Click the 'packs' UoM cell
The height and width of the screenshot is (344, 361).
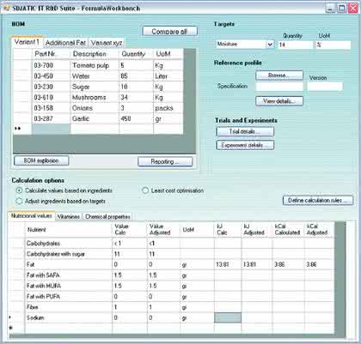coord(168,108)
